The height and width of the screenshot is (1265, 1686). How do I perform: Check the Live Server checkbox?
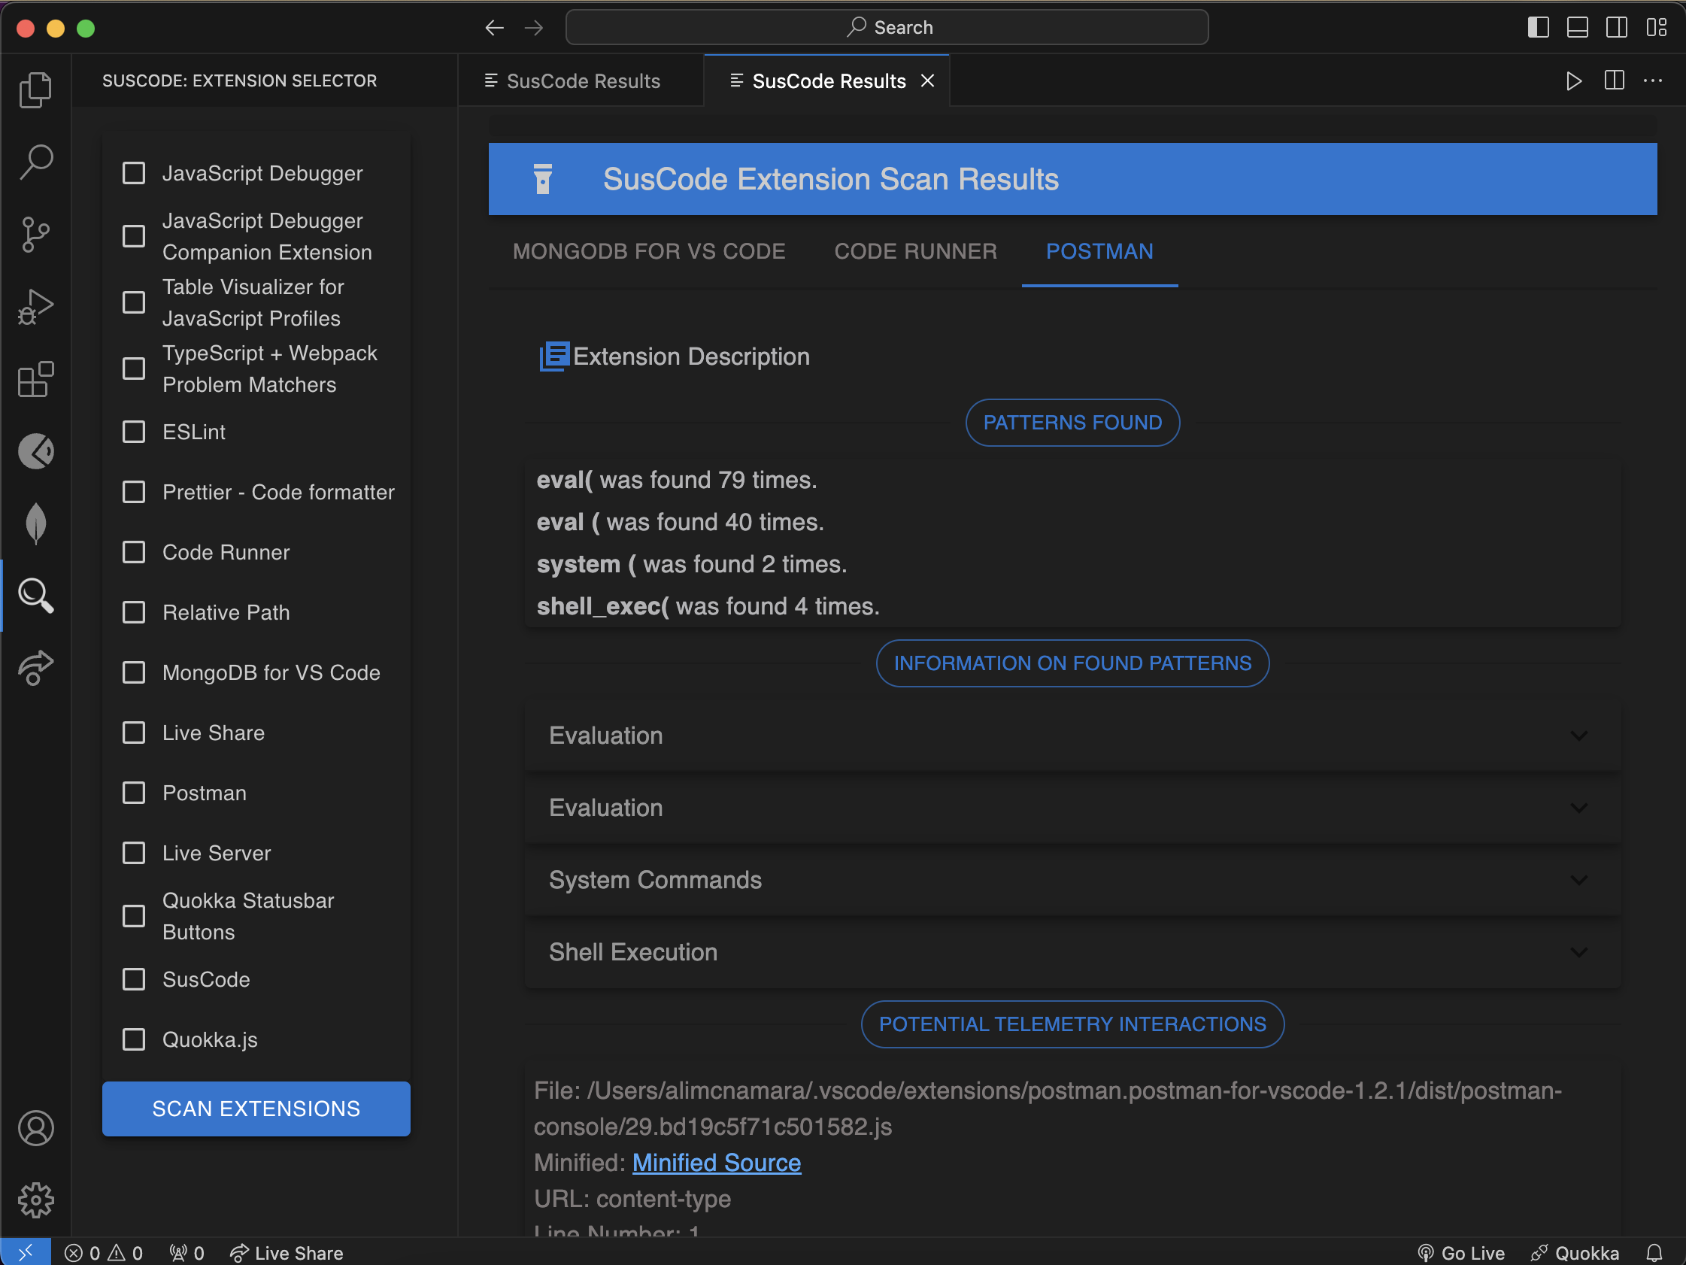134,852
